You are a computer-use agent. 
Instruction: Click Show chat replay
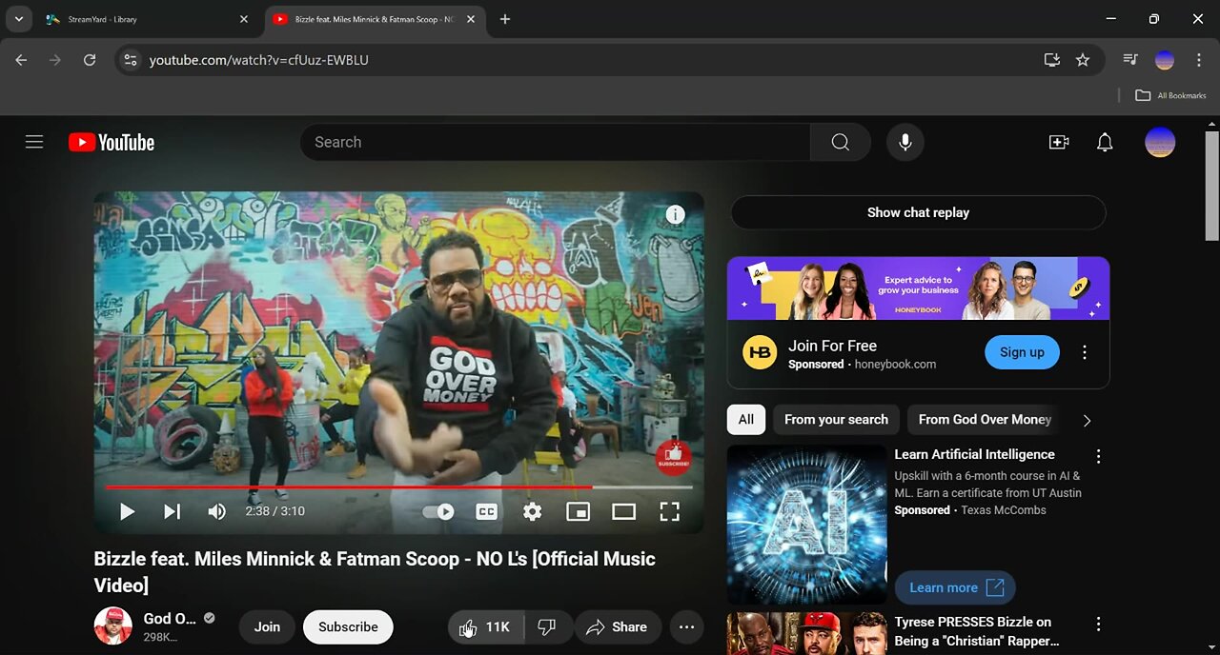pyautogui.click(x=918, y=212)
